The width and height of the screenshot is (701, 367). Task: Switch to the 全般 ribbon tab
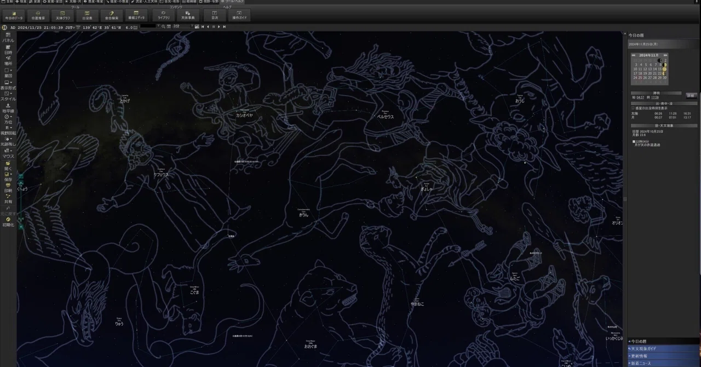(7, 2)
